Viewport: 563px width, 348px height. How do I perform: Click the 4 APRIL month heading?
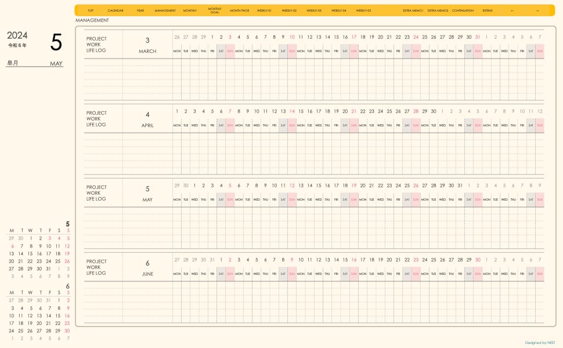click(x=147, y=119)
